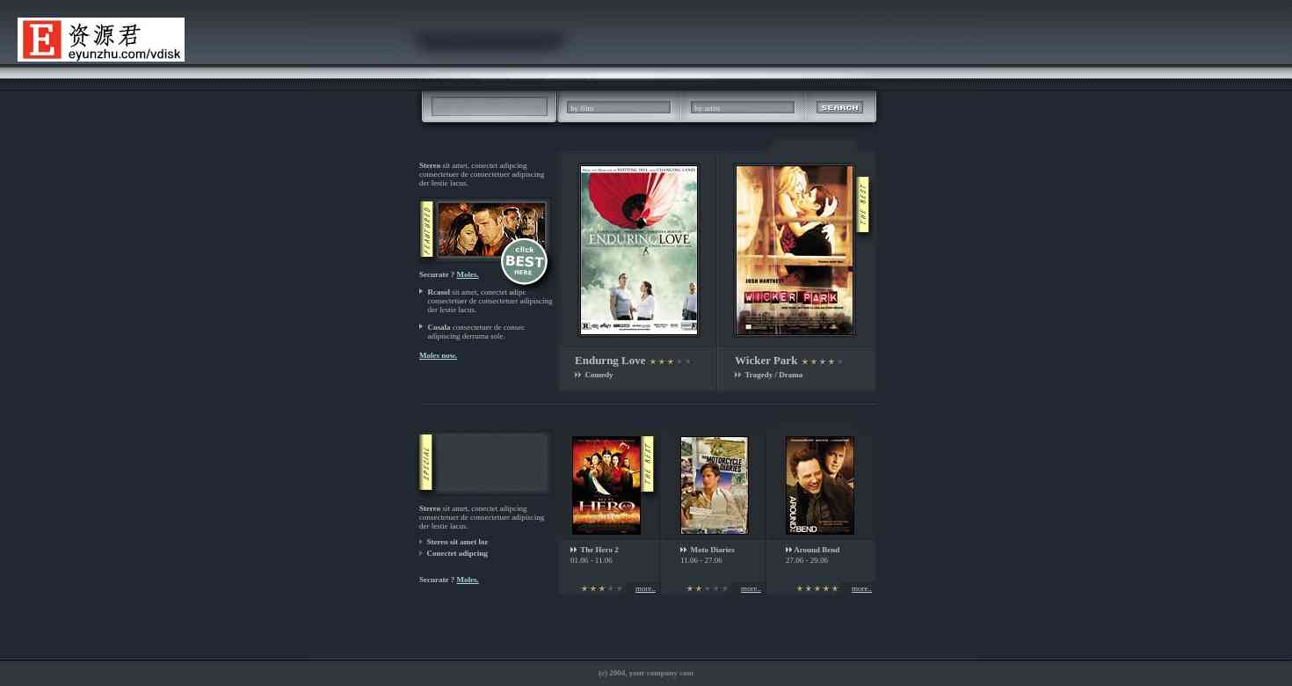Click the empty special banner box
Image resolution: width=1292 pixels, height=686 pixels.
tap(491, 463)
